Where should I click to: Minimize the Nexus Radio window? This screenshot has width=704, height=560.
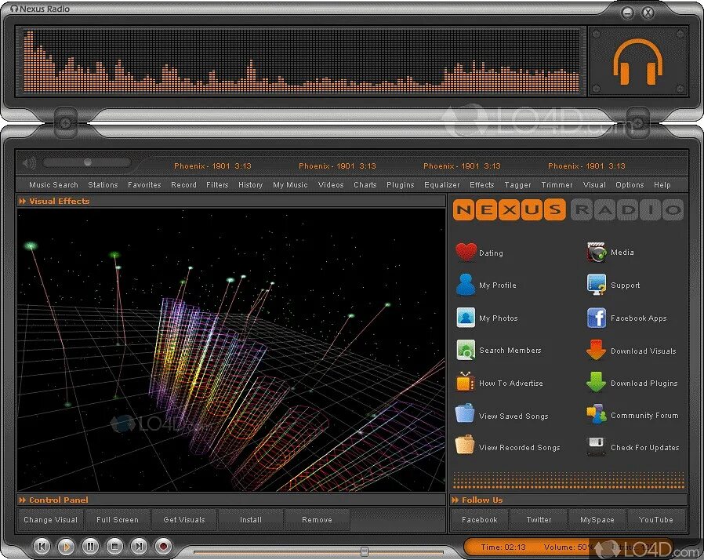(x=628, y=13)
